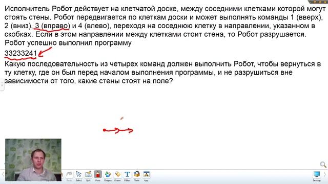Click the toolbar's left scroll chevron
The height and width of the screenshot is (184, 328).
tap(3, 174)
